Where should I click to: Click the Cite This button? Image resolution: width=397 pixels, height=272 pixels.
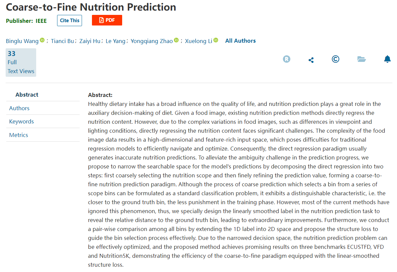point(70,21)
